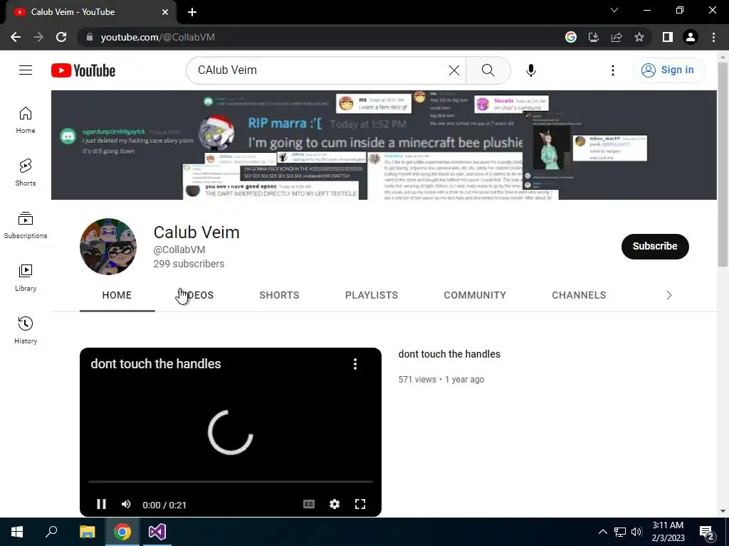Open File Explorer from taskbar
Viewport: 729px width, 546px height.
coord(87,532)
